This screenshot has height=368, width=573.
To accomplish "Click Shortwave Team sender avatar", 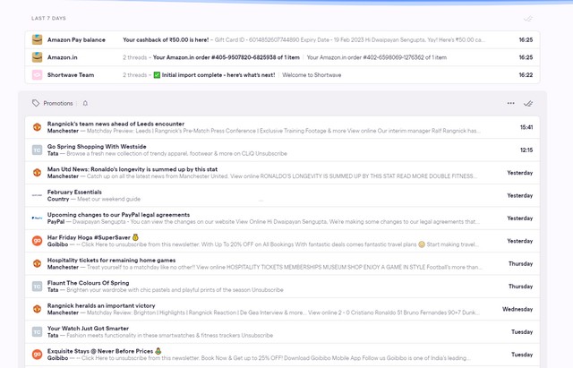I will [x=37, y=75].
